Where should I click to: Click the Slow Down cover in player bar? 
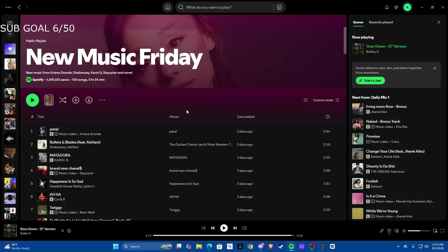(10, 231)
